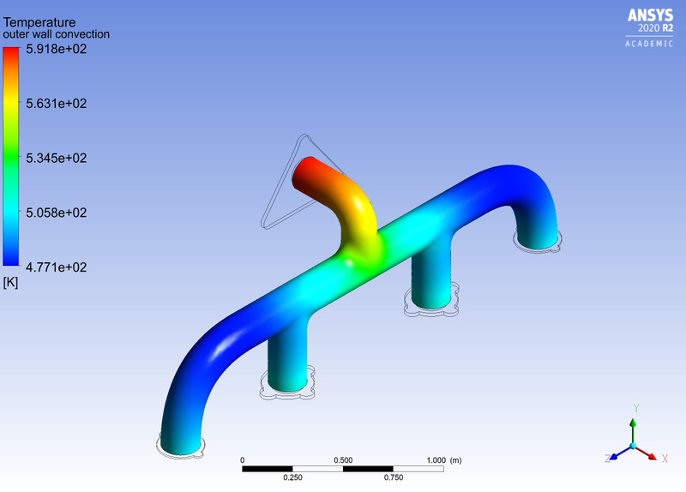Click the 0.500 scale label
The height and width of the screenshot is (492, 686).
[x=343, y=460]
